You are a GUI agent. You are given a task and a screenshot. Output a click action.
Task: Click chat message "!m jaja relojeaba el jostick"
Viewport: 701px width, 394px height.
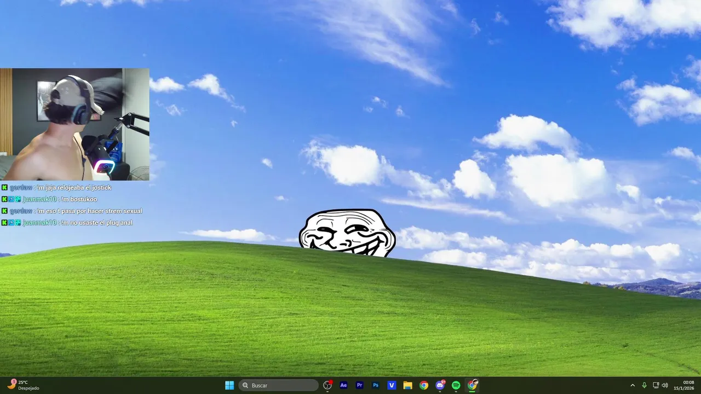click(74, 188)
